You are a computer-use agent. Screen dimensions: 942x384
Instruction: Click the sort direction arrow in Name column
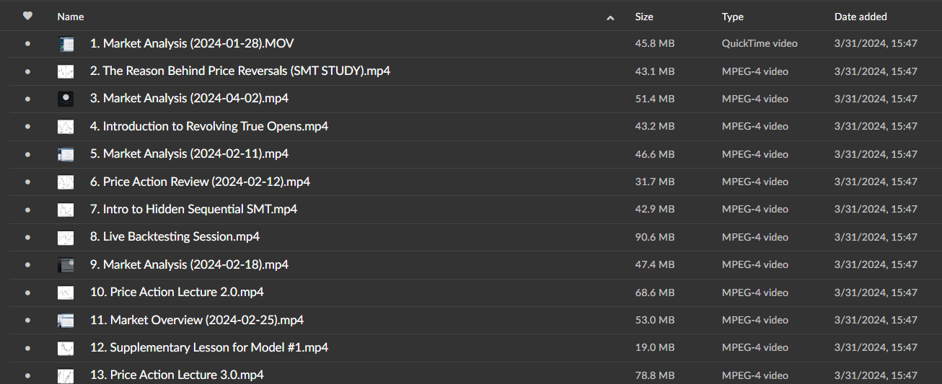[610, 17]
